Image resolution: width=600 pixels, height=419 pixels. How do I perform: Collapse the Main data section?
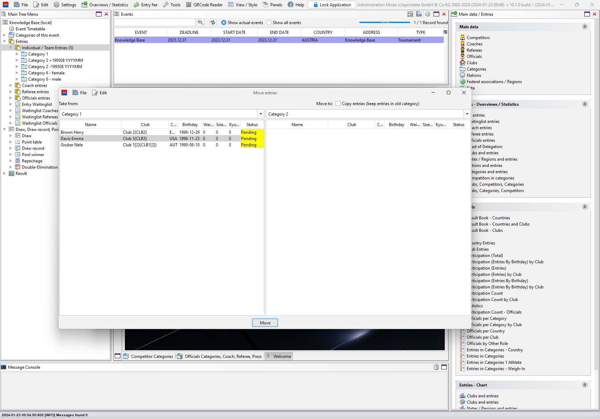[x=585, y=27]
